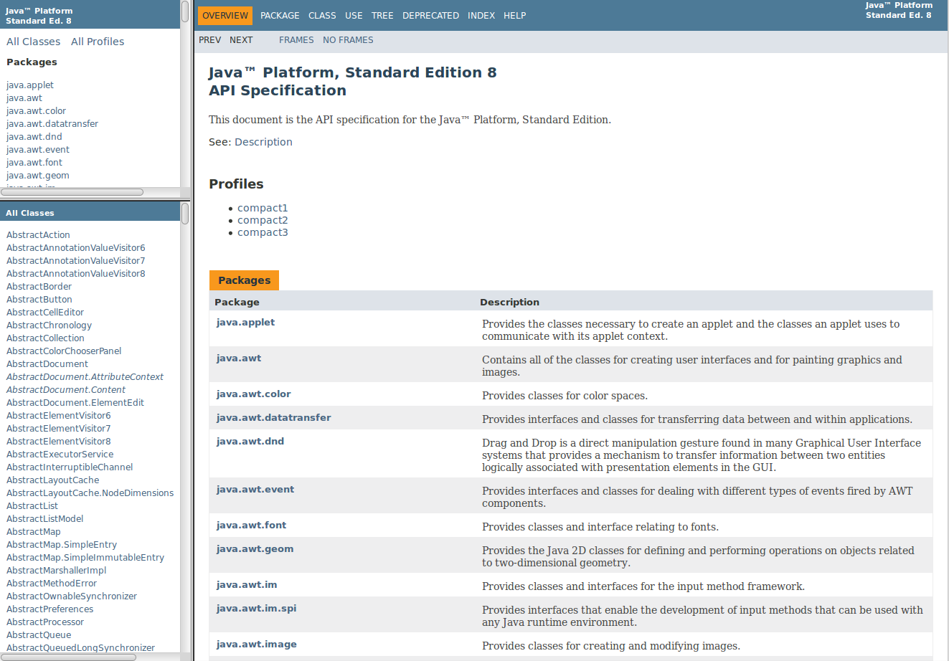Screen dimensions: 949x661
Task: Click the Packages orange tab header
Action: click(x=244, y=280)
